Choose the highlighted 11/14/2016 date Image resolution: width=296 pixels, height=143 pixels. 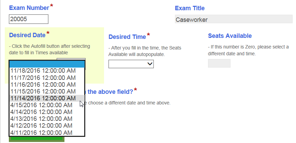click(x=43, y=98)
